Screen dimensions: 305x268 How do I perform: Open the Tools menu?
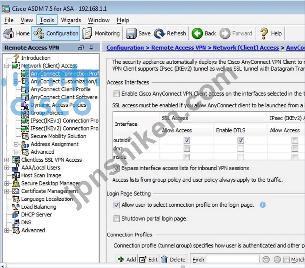[47, 20]
